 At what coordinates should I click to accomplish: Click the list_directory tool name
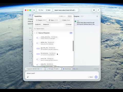44,53
